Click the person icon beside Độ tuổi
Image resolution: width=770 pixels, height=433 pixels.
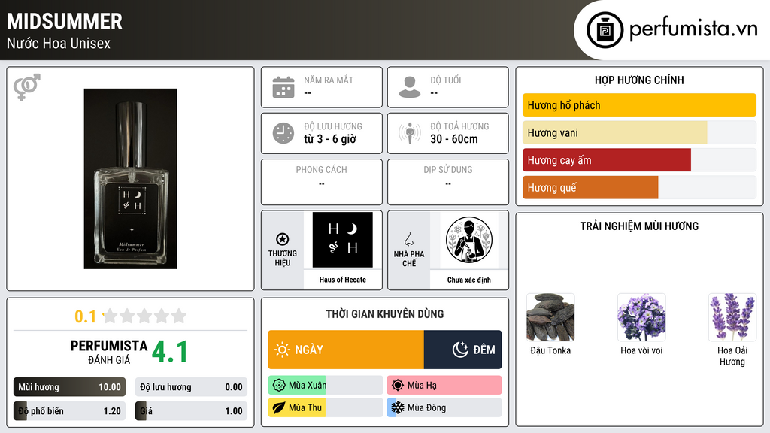click(410, 87)
